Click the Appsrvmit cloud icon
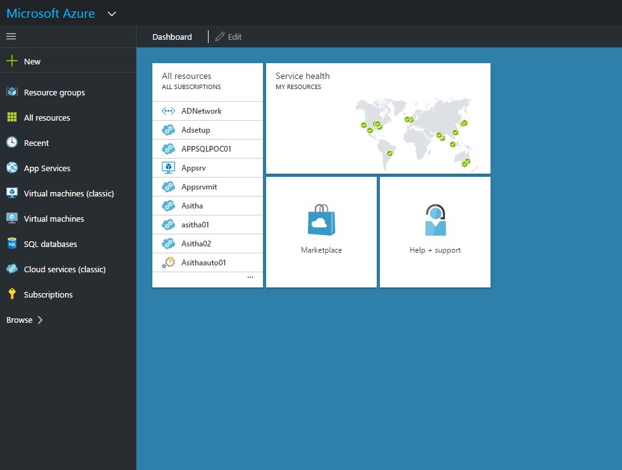This screenshot has height=470, width=622. [168, 186]
